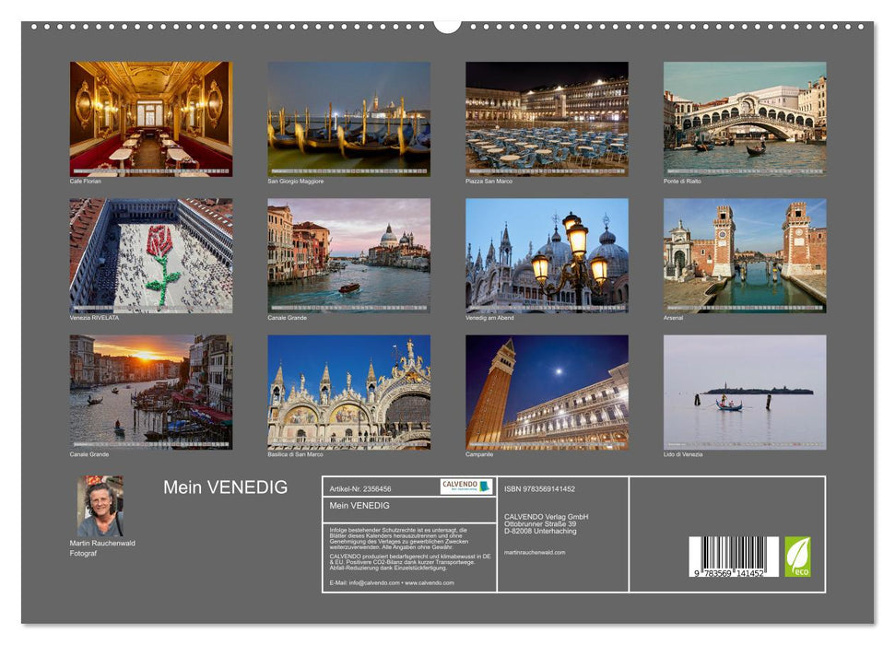Select the Arsenal towers photo
The height and width of the screenshot is (645, 895).
point(745,256)
